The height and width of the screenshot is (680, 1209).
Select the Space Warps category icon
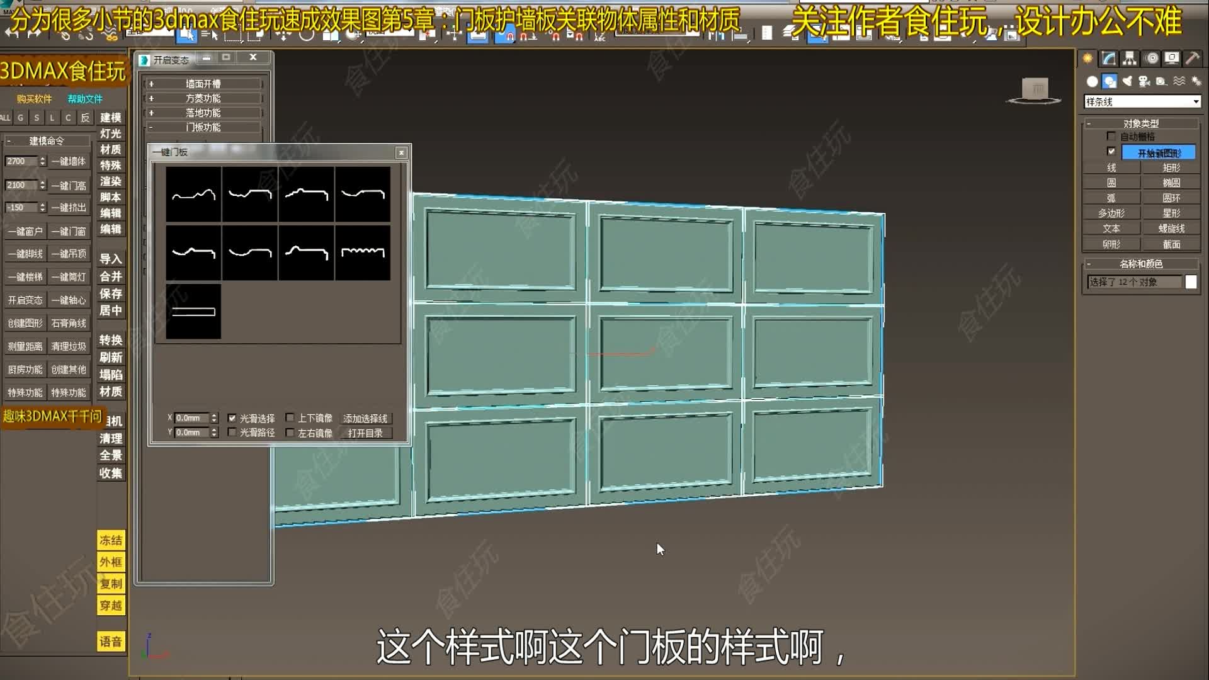[x=1179, y=81]
